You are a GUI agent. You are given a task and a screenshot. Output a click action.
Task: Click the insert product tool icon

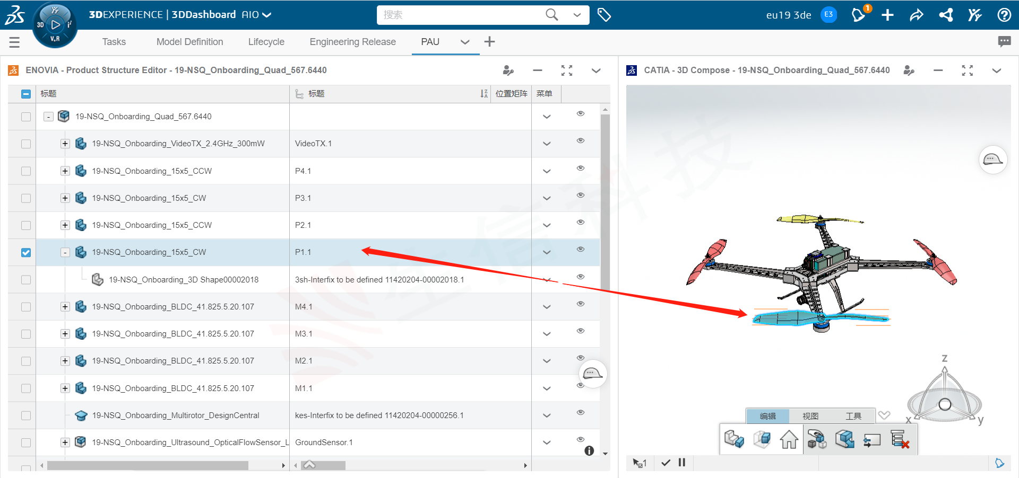734,439
